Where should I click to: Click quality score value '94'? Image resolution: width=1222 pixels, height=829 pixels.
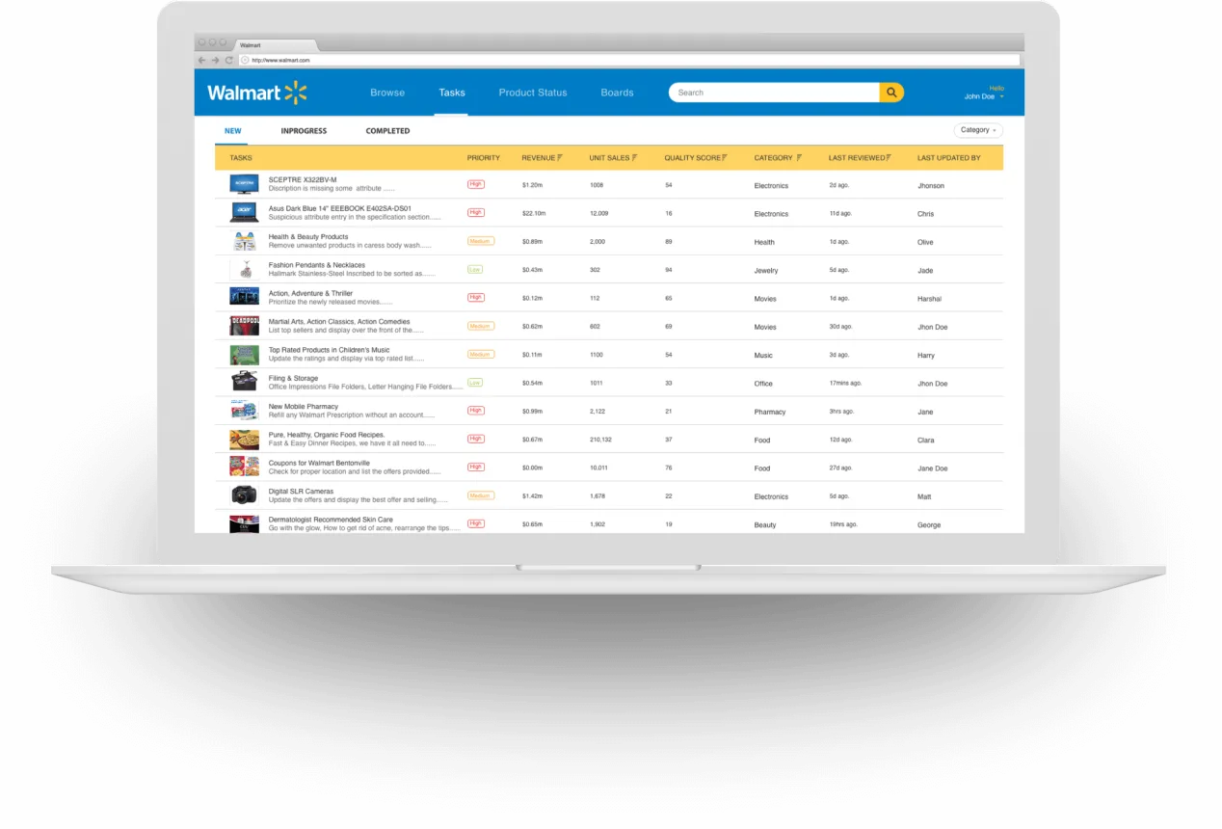[669, 270]
